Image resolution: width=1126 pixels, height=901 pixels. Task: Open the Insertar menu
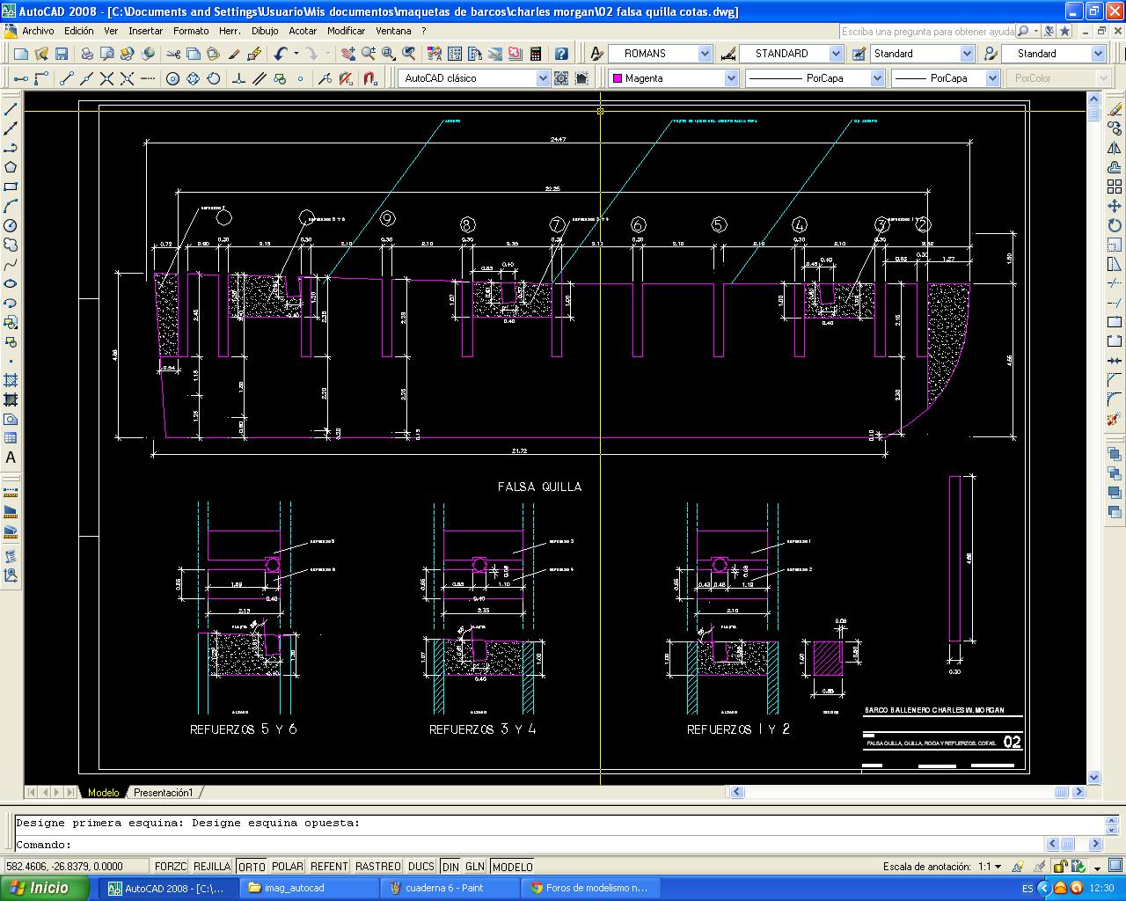(x=146, y=31)
